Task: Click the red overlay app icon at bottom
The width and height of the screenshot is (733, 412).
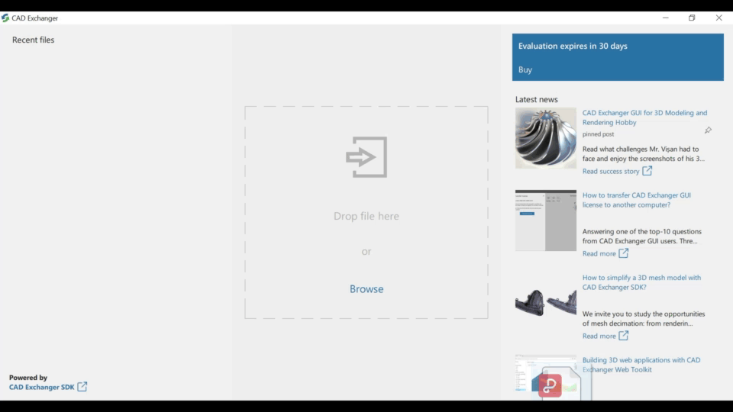Action: pyautogui.click(x=550, y=385)
